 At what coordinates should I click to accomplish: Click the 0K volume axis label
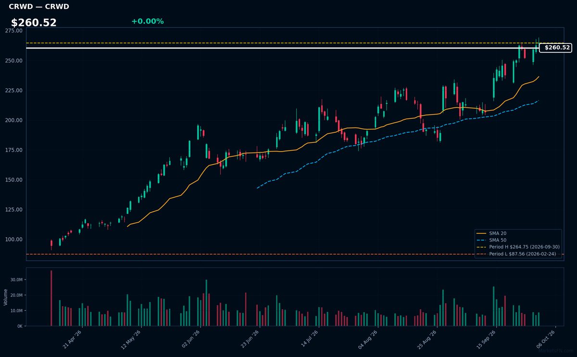point(20,326)
